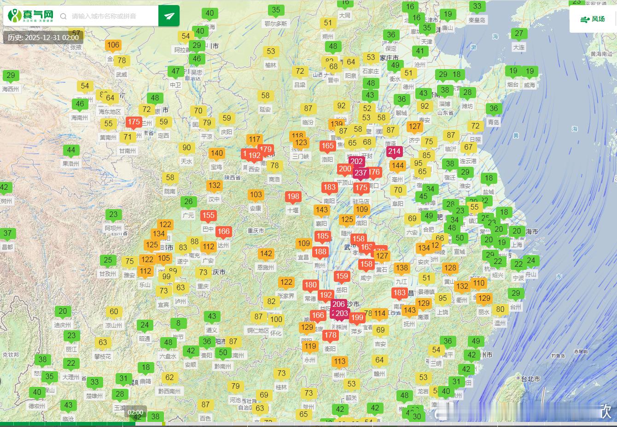Viewport: 617px width, 427px height.
Task: Click the 台北市 map label
Action: (530, 379)
